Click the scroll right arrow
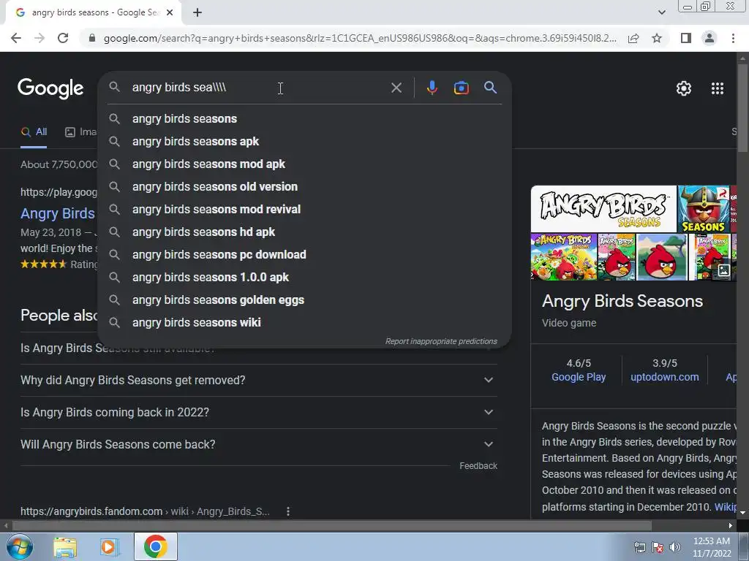749x561 pixels. tap(731, 526)
